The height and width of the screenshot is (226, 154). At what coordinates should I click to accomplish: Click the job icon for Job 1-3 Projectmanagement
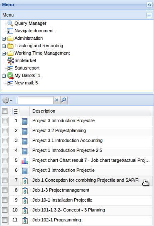(x=25, y=190)
